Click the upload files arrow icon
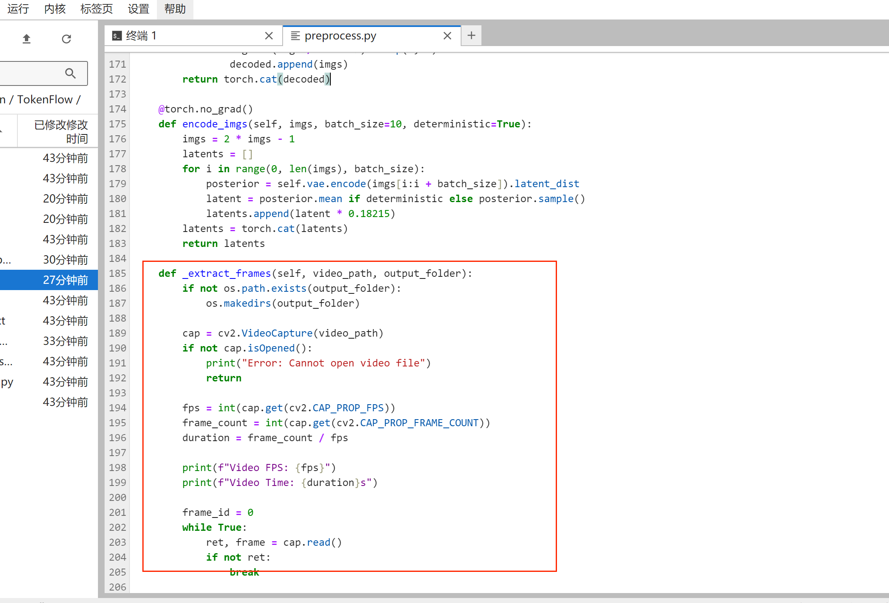This screenshot has height=603, width=889. click(x=27, y=39)
